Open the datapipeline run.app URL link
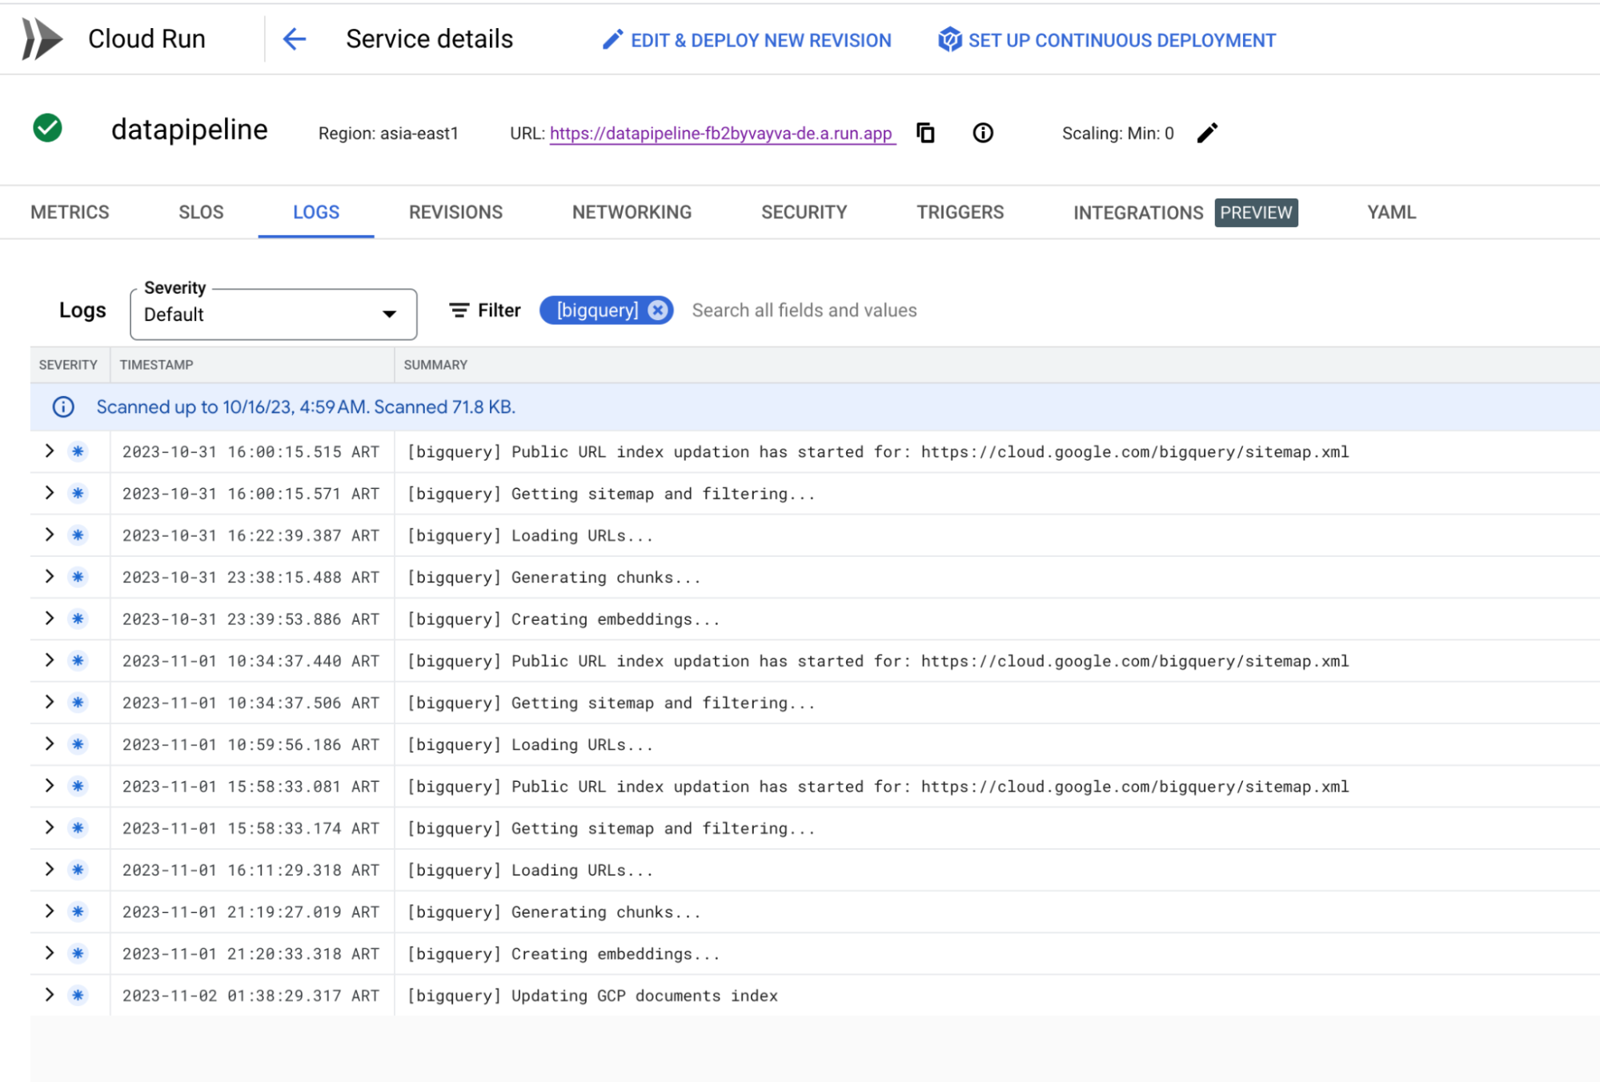This screenshot has width=1600, height=1082. (721, 134)
